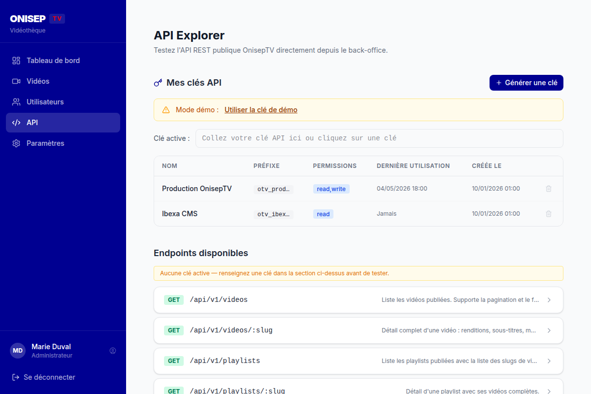Click the CRÉÉE LE column header

(487, 166)
